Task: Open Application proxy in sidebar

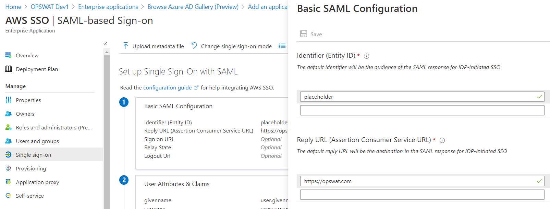Action: click(x=37, y=182)
